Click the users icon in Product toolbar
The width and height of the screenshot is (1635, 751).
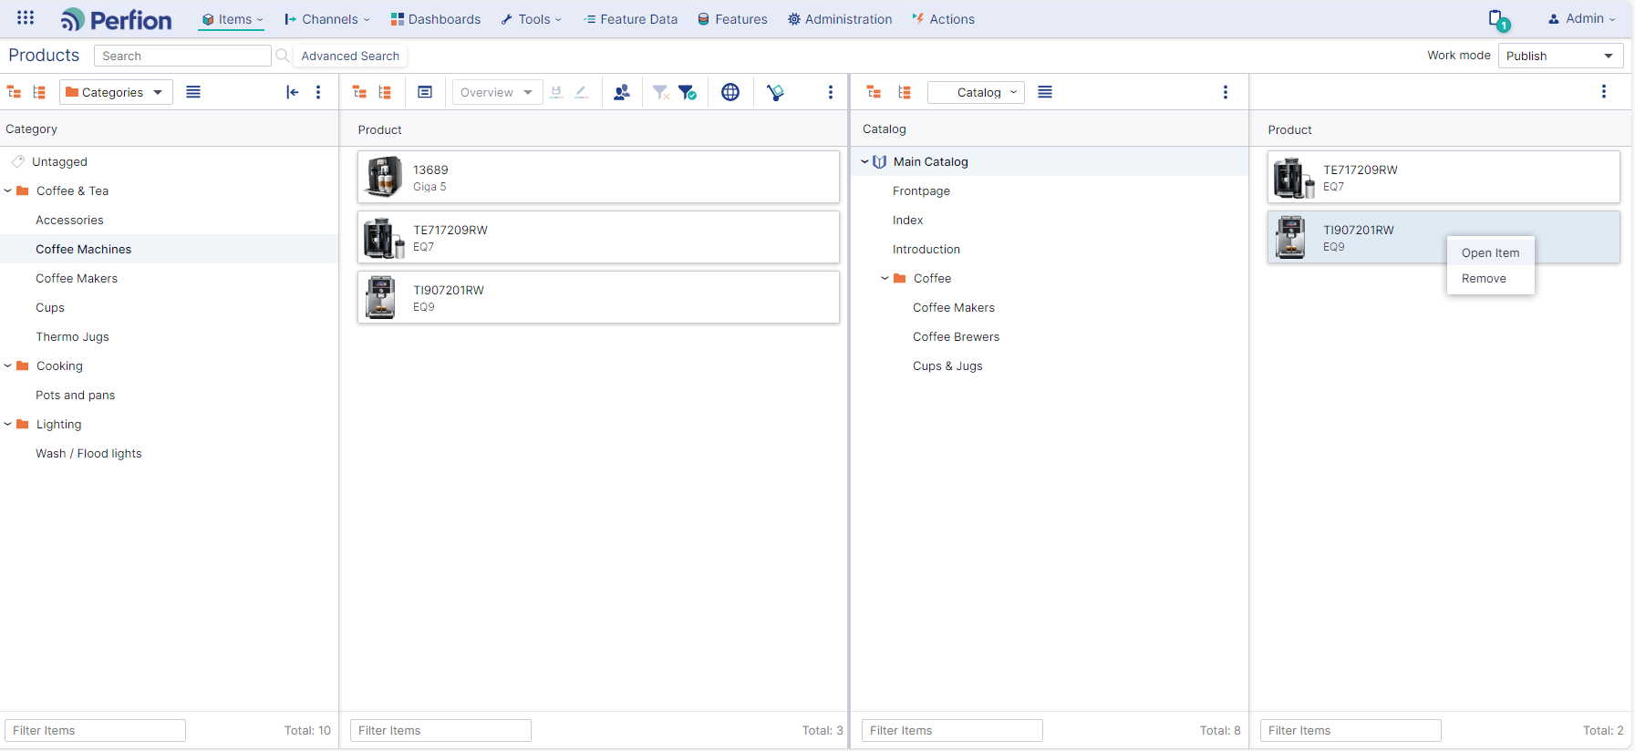tap(622, 92)
